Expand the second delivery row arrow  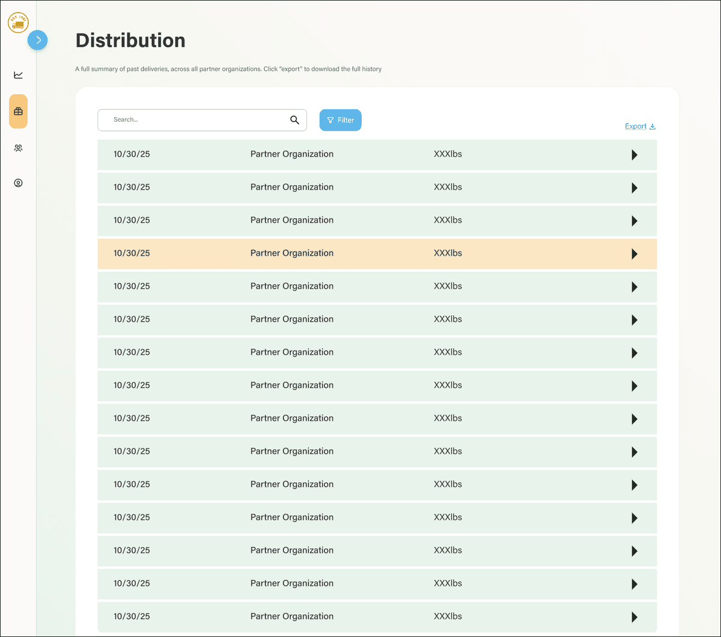634,188
